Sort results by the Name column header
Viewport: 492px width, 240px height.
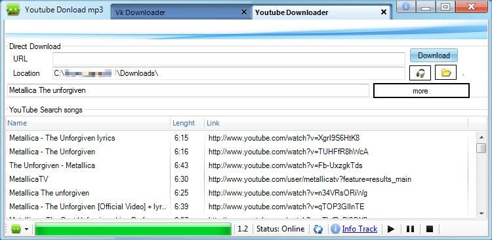89,123
